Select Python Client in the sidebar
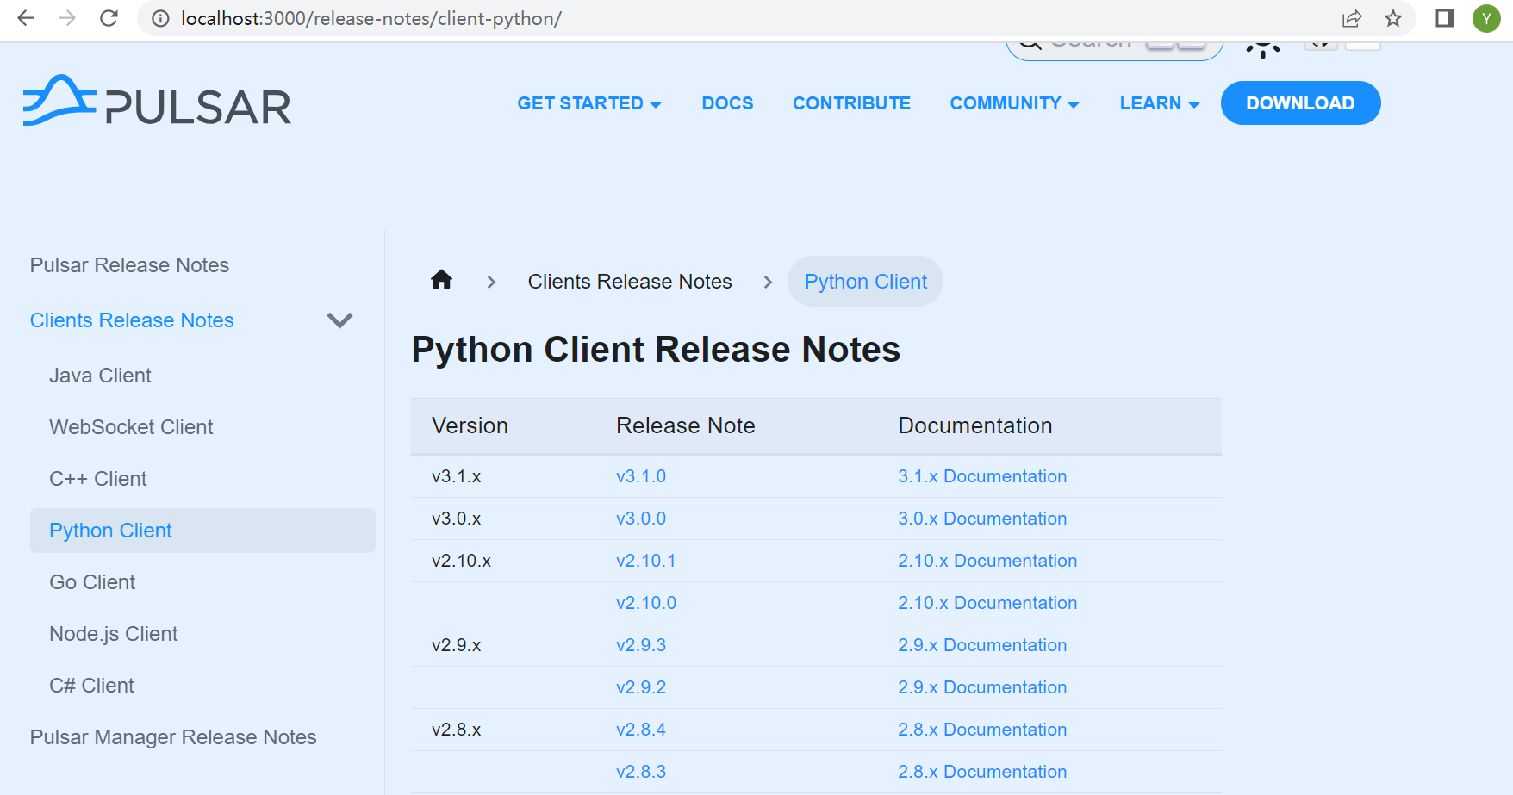1513x795 pixels. pyautogui.click(x=202, y=531)
